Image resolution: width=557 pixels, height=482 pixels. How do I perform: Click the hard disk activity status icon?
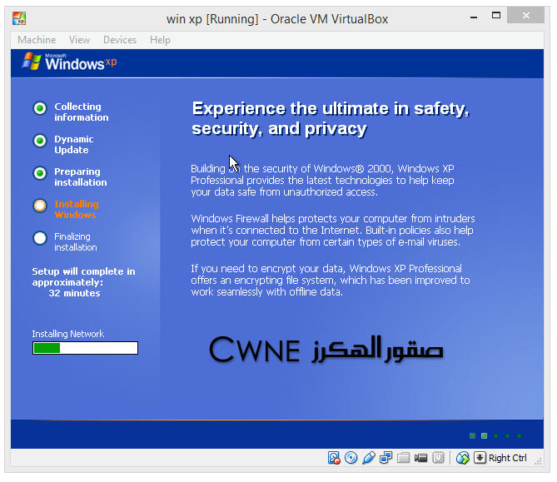334,458
